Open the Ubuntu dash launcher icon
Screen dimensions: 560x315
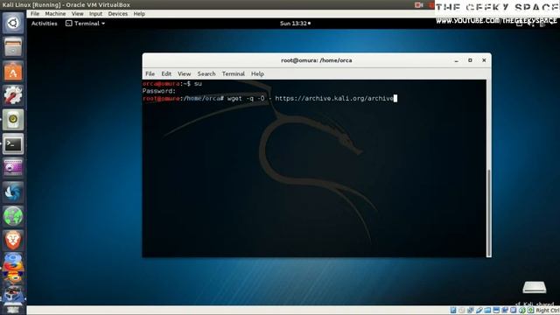(13, 23)
